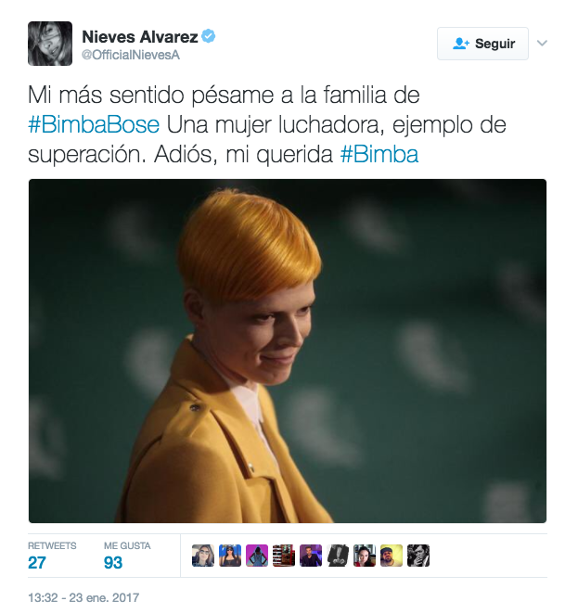This screenshot has height=614, width=578.
Task: Open fifth liker avatar of man in suit
Action: [311, 556]
